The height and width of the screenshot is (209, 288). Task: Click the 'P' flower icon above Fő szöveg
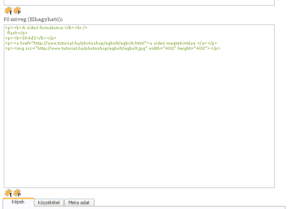17,11
